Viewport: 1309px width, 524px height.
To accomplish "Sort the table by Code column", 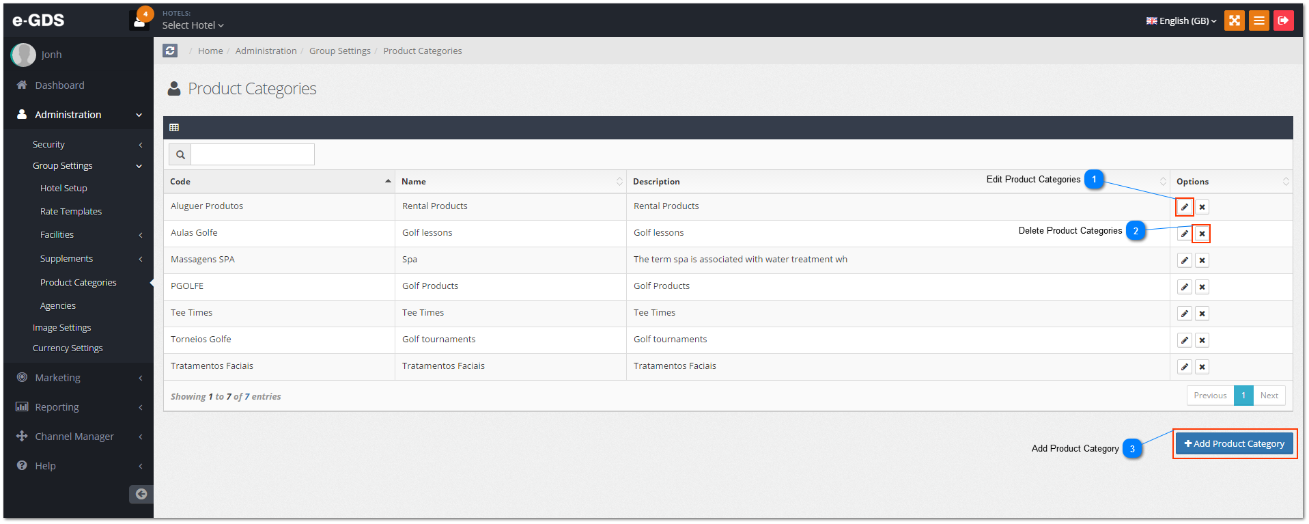I will (x=279, y=182).
